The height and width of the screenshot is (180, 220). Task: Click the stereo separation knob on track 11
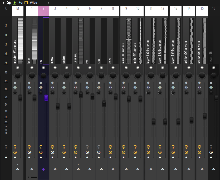pyautogui.click(x=148, y=93)
